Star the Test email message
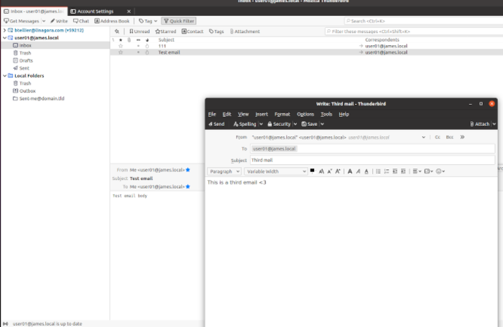Image resolution: width=503 pixels, height=327 pixels. click(x=121, y=52)
